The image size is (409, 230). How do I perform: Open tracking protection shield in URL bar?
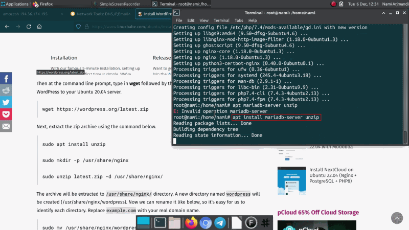[78, 27]
